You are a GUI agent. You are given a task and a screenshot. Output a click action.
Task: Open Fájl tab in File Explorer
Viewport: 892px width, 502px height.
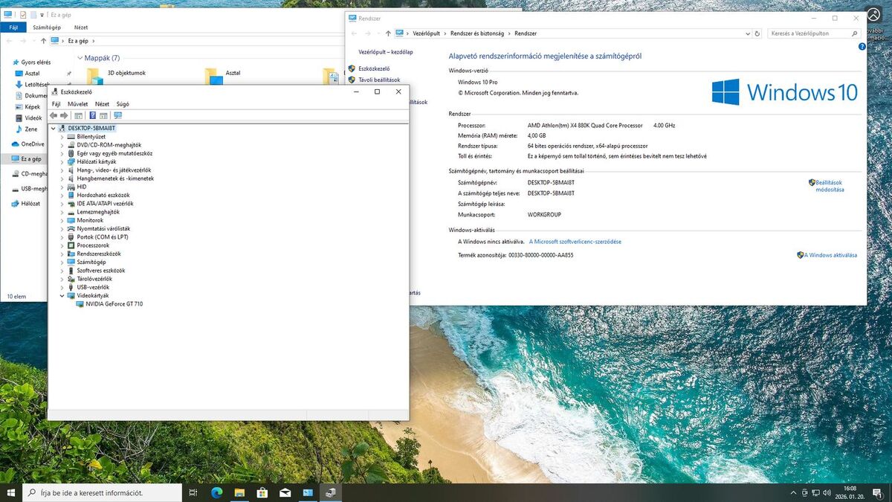coord(13,28)
